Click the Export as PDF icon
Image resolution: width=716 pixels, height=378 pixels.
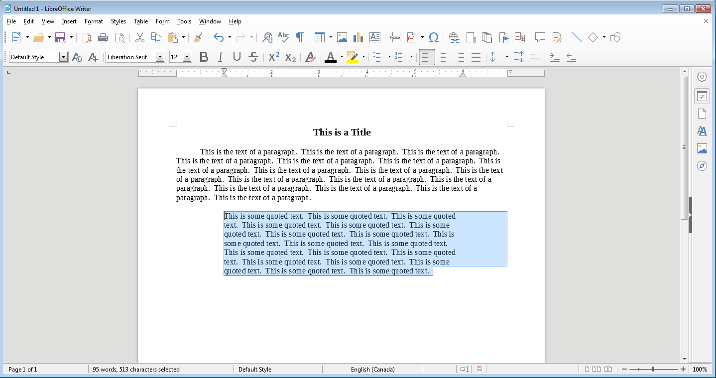(x=87, y=37)
